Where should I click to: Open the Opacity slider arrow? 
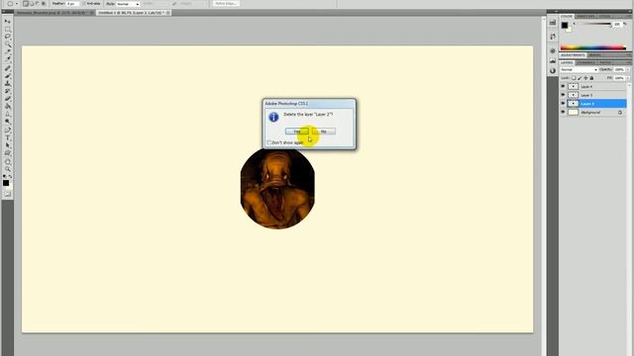click(628, 70)
